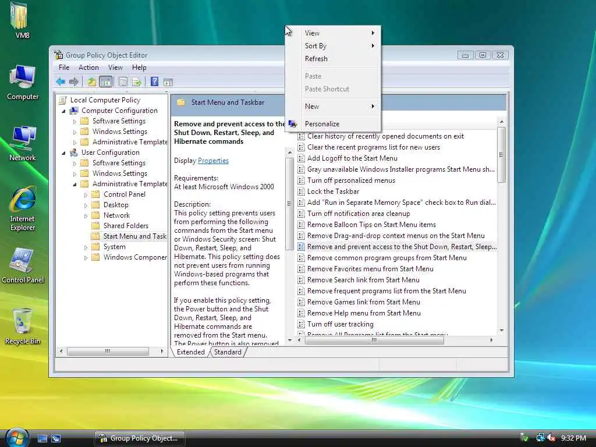
Task: Open the Help menu
Action: 139,68
